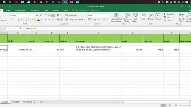This screenshot has height=107, width=191.
Task: Switch to Page Layout view in status bar
Action: [170, 106]
